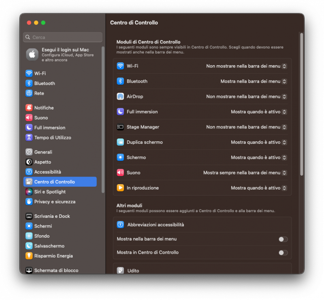Click the sidebar vertical scrollbar

coord(103,120)
